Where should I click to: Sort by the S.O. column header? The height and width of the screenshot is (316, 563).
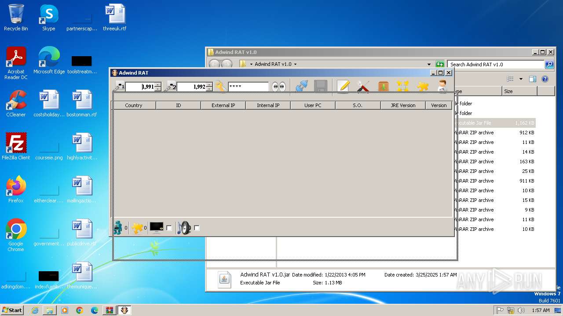coord(358,105)
